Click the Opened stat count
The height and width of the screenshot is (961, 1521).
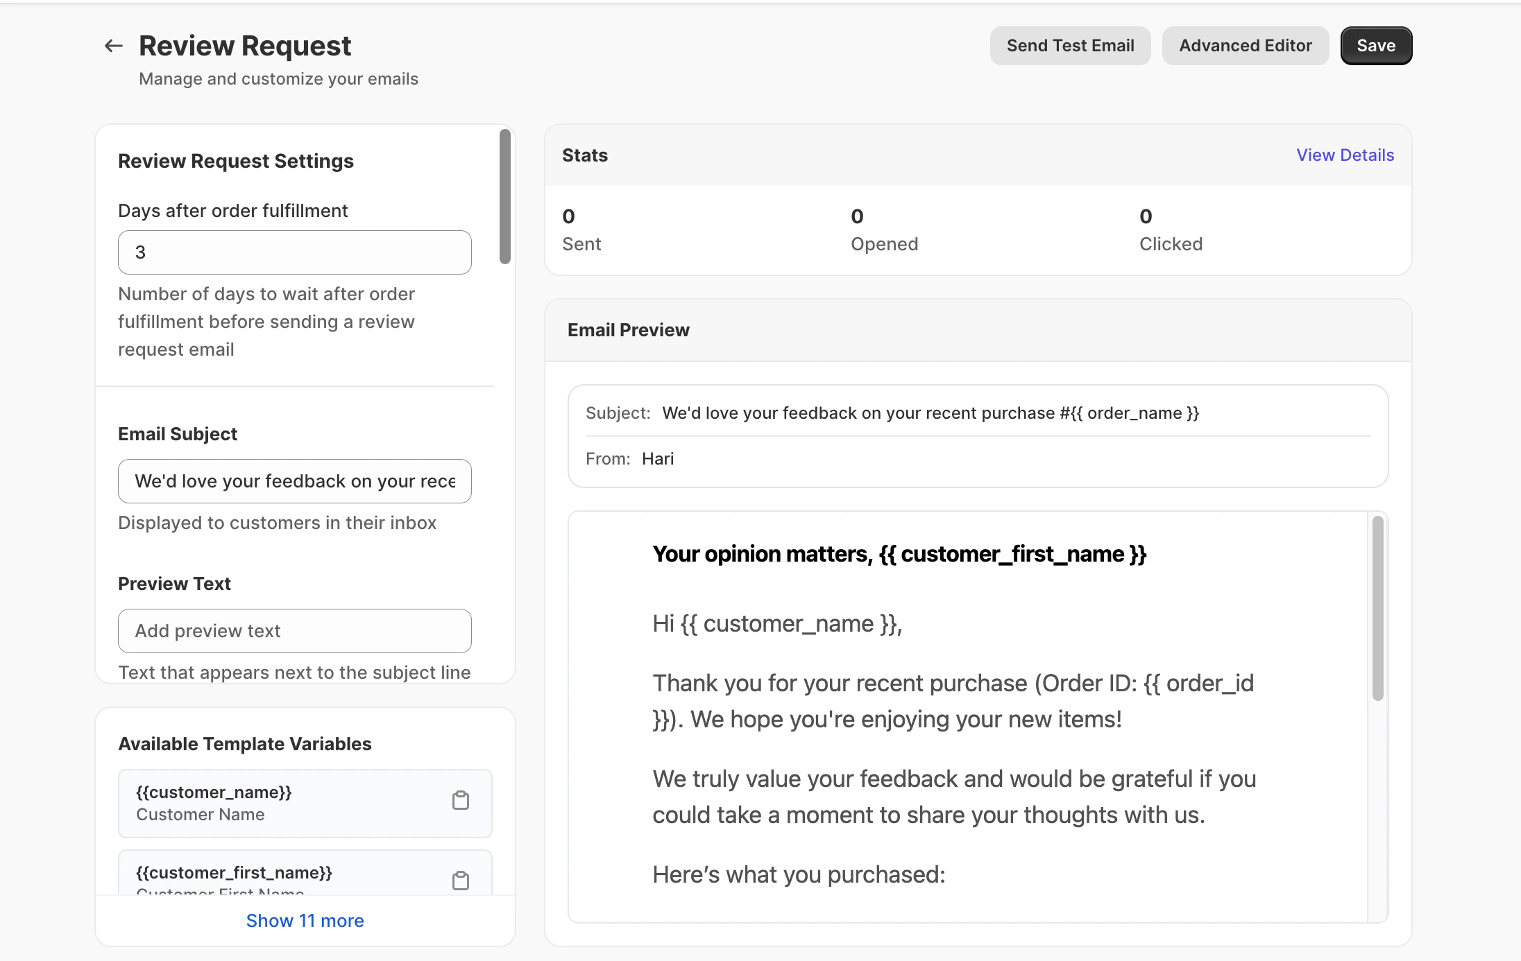point(858,216)
